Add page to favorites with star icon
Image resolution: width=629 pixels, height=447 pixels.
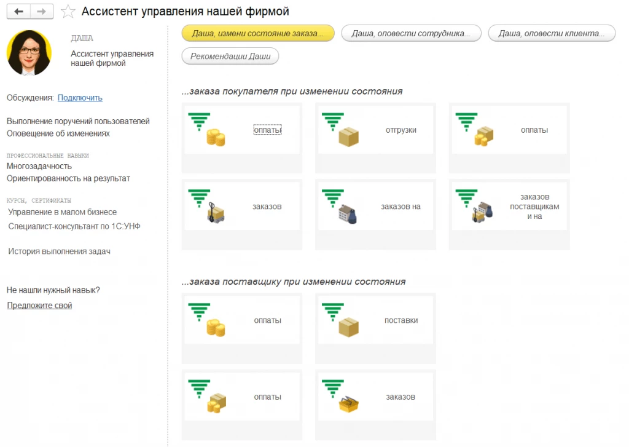(x=68, y=12)
